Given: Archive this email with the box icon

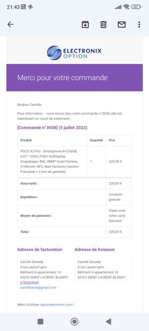Looking at the screenshot, I should pyautogui.click(x=85, y=24).
